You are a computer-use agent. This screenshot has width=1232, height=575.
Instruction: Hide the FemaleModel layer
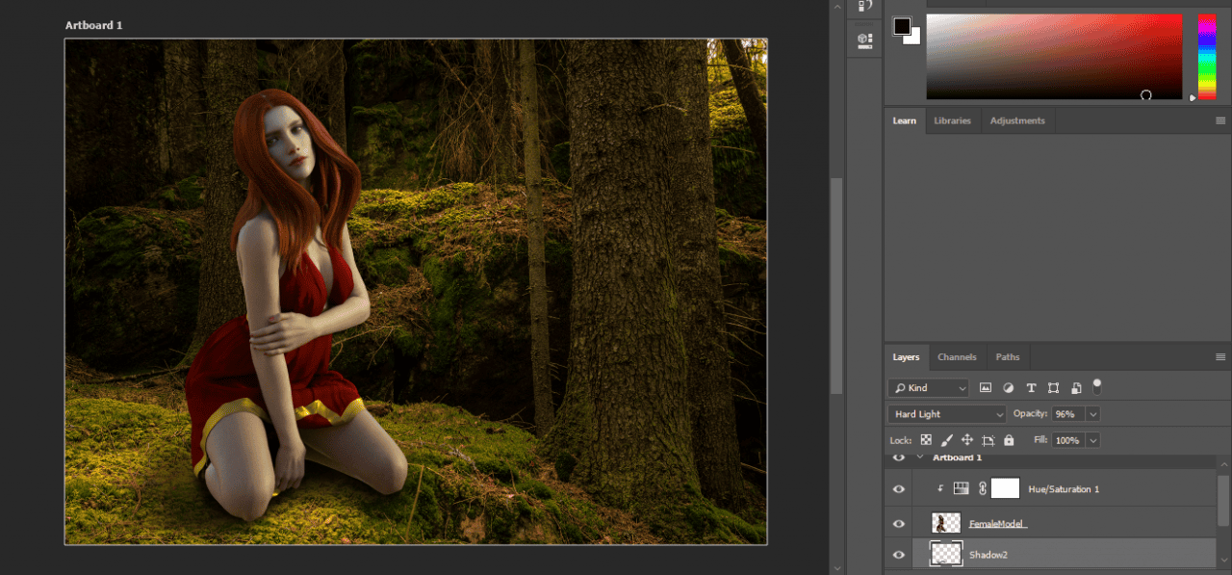click(x=899, y=523)
